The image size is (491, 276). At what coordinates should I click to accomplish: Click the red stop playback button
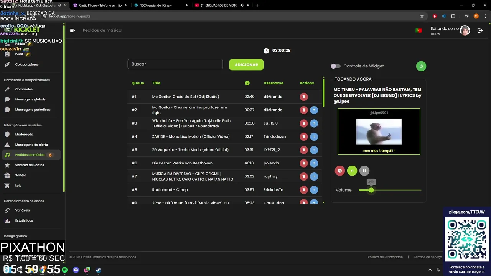[x=339, y=171]
